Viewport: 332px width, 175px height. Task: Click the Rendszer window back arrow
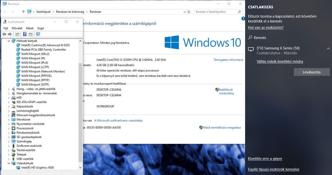coord(5,12)
